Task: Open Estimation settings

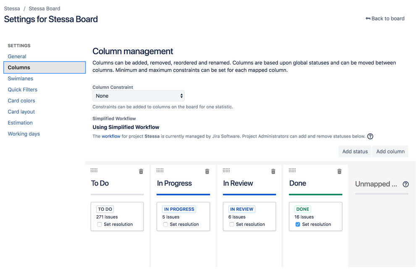Action: (20, 123)
